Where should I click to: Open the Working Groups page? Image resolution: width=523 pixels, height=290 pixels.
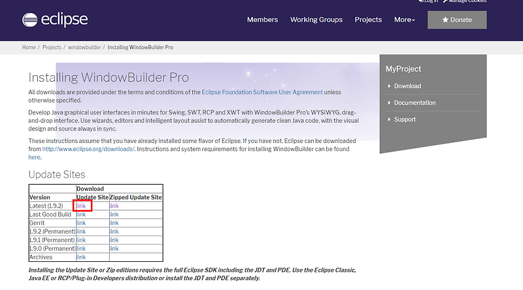(x=316, y=20)
